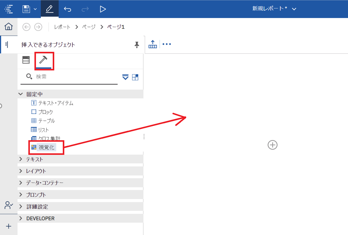Select ブロック in the toolbox
Image resolution: width=348 pixels, height=235 pixels.
point(45,112)
